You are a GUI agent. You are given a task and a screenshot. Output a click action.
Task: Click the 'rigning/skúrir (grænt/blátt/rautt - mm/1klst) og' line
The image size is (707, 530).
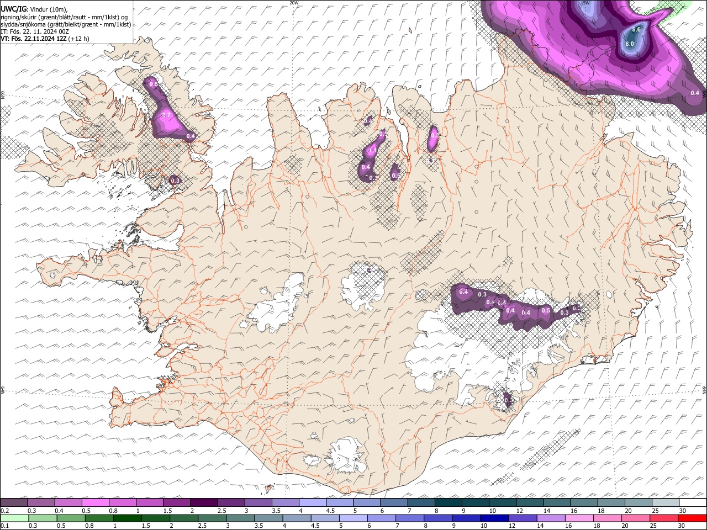pos(64,17)
